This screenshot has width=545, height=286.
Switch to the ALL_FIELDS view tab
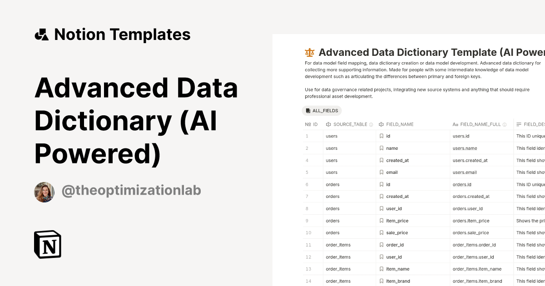pos(322,110)
